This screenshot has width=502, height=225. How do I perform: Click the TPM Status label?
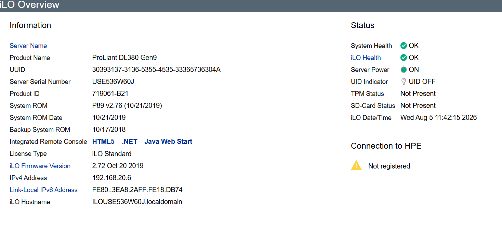point(367,93)
